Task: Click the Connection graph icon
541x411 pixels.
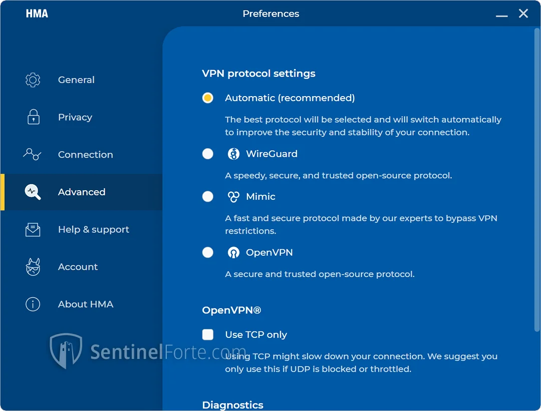Action: (33, 154)
